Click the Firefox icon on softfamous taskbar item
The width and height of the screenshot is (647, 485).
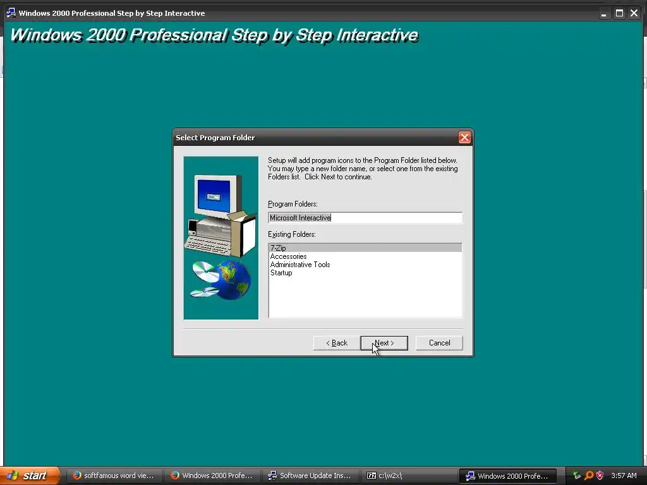[76, 475]
